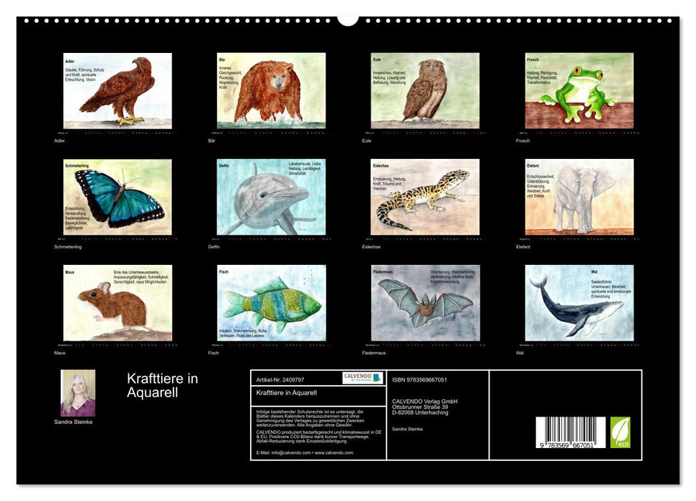Image resolution: width=696 pixels, height=501 pixels.
Task: Click the Fisch striped fish thumbnail
Action: click(271, 303)
